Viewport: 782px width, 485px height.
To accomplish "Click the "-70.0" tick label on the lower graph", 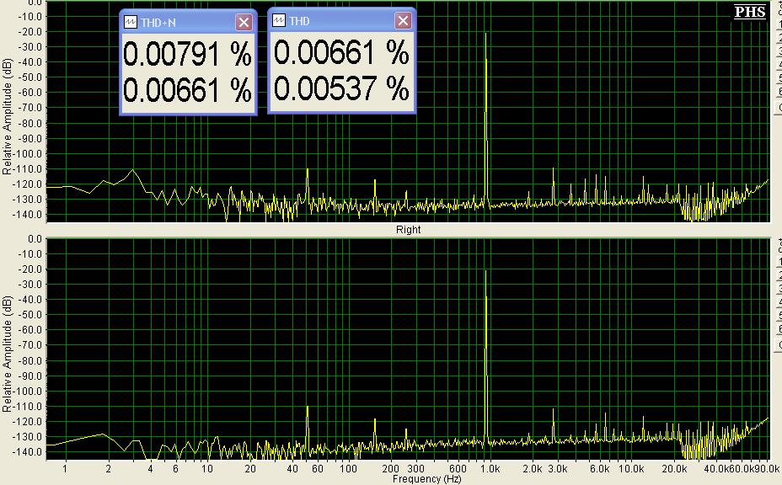I will (29, 345).
